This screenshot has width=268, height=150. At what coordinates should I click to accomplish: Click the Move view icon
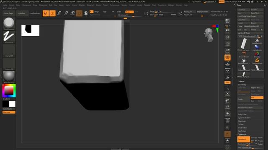point(227,101)
